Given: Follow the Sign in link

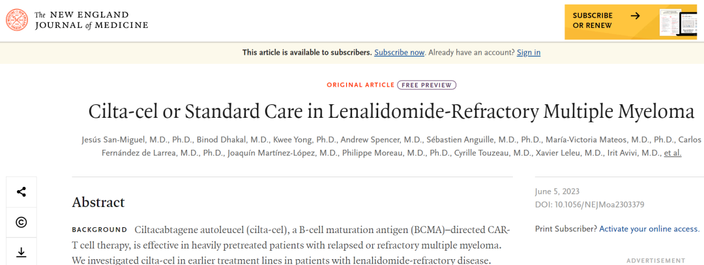Looking at the screenshot, I should coord(529,53).
